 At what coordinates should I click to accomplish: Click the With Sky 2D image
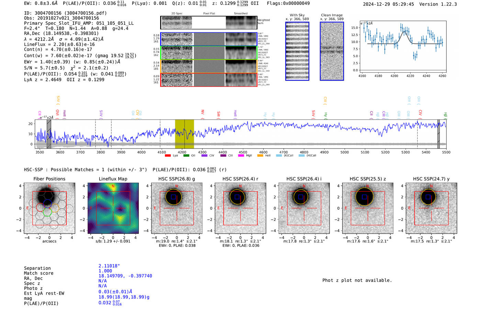297,51
